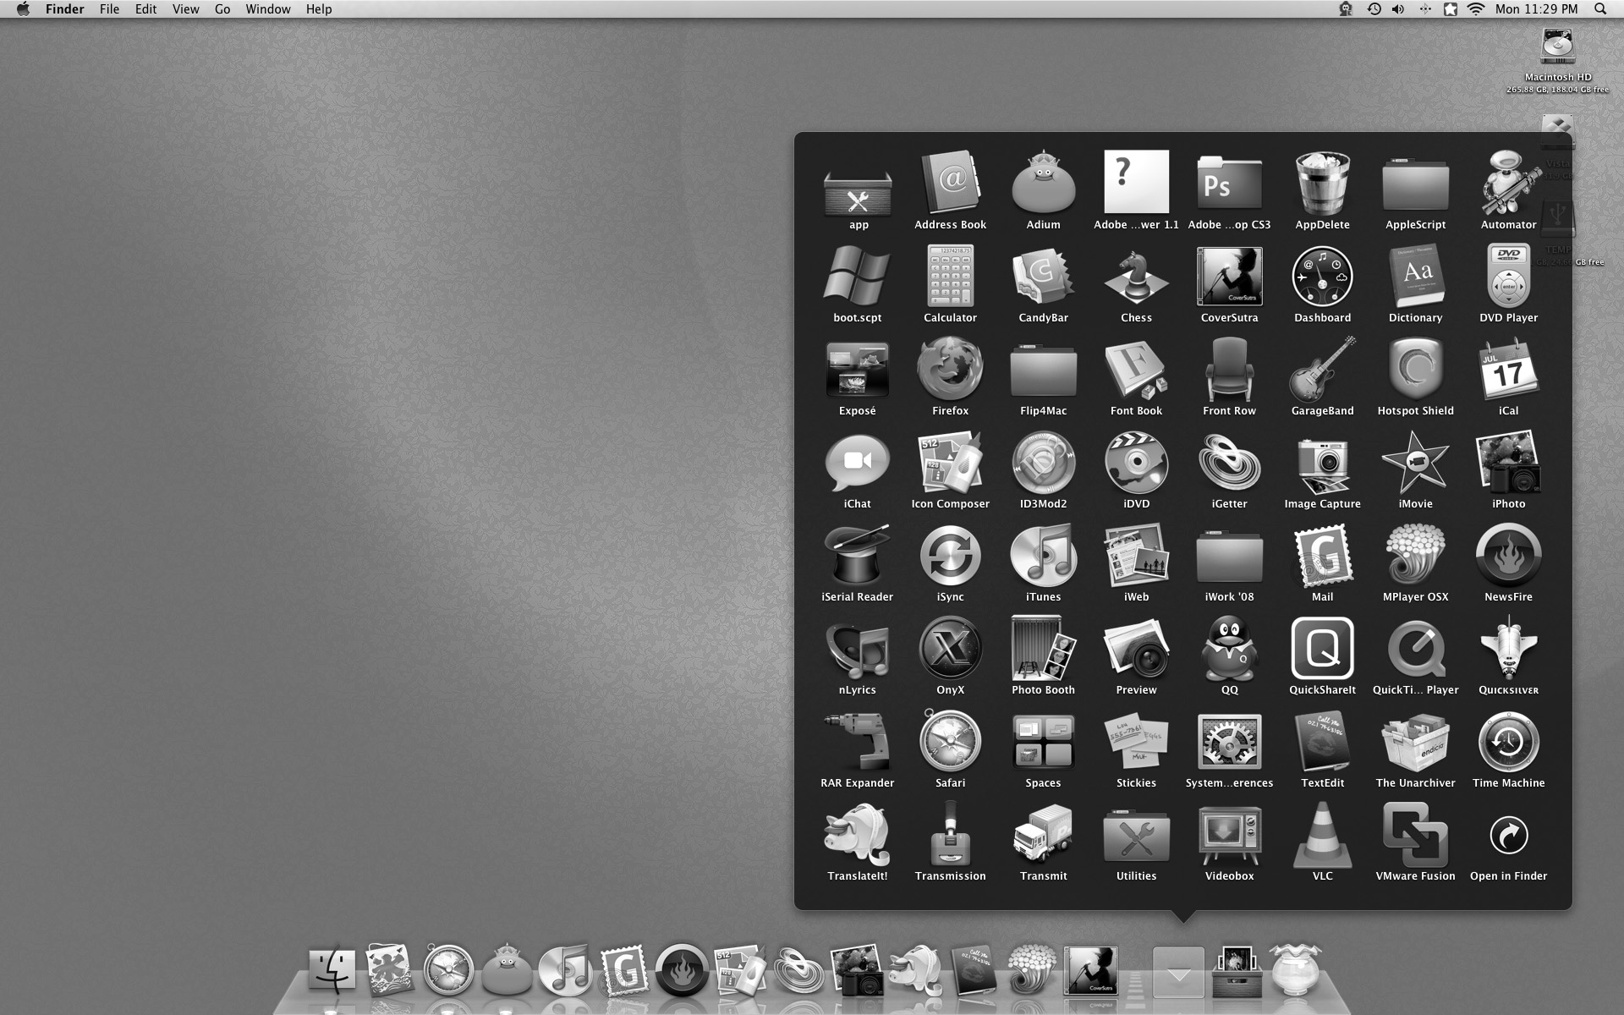The image size is (1624, 1015).
Task: Open Stickies in the stack grid
Action: tap(1136, 741)
